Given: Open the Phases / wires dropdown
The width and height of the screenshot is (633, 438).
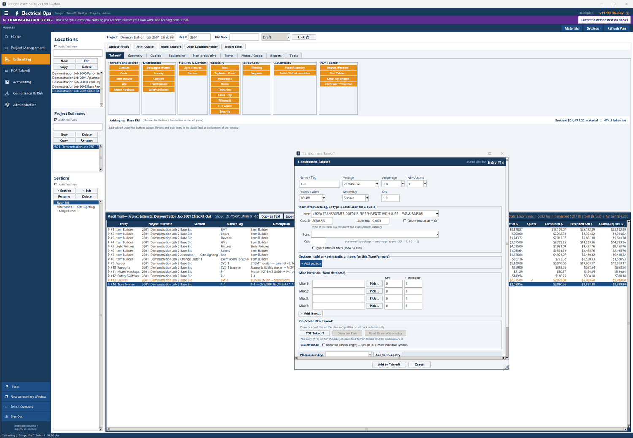Looking at the screenshot, I should click(324, 198).
